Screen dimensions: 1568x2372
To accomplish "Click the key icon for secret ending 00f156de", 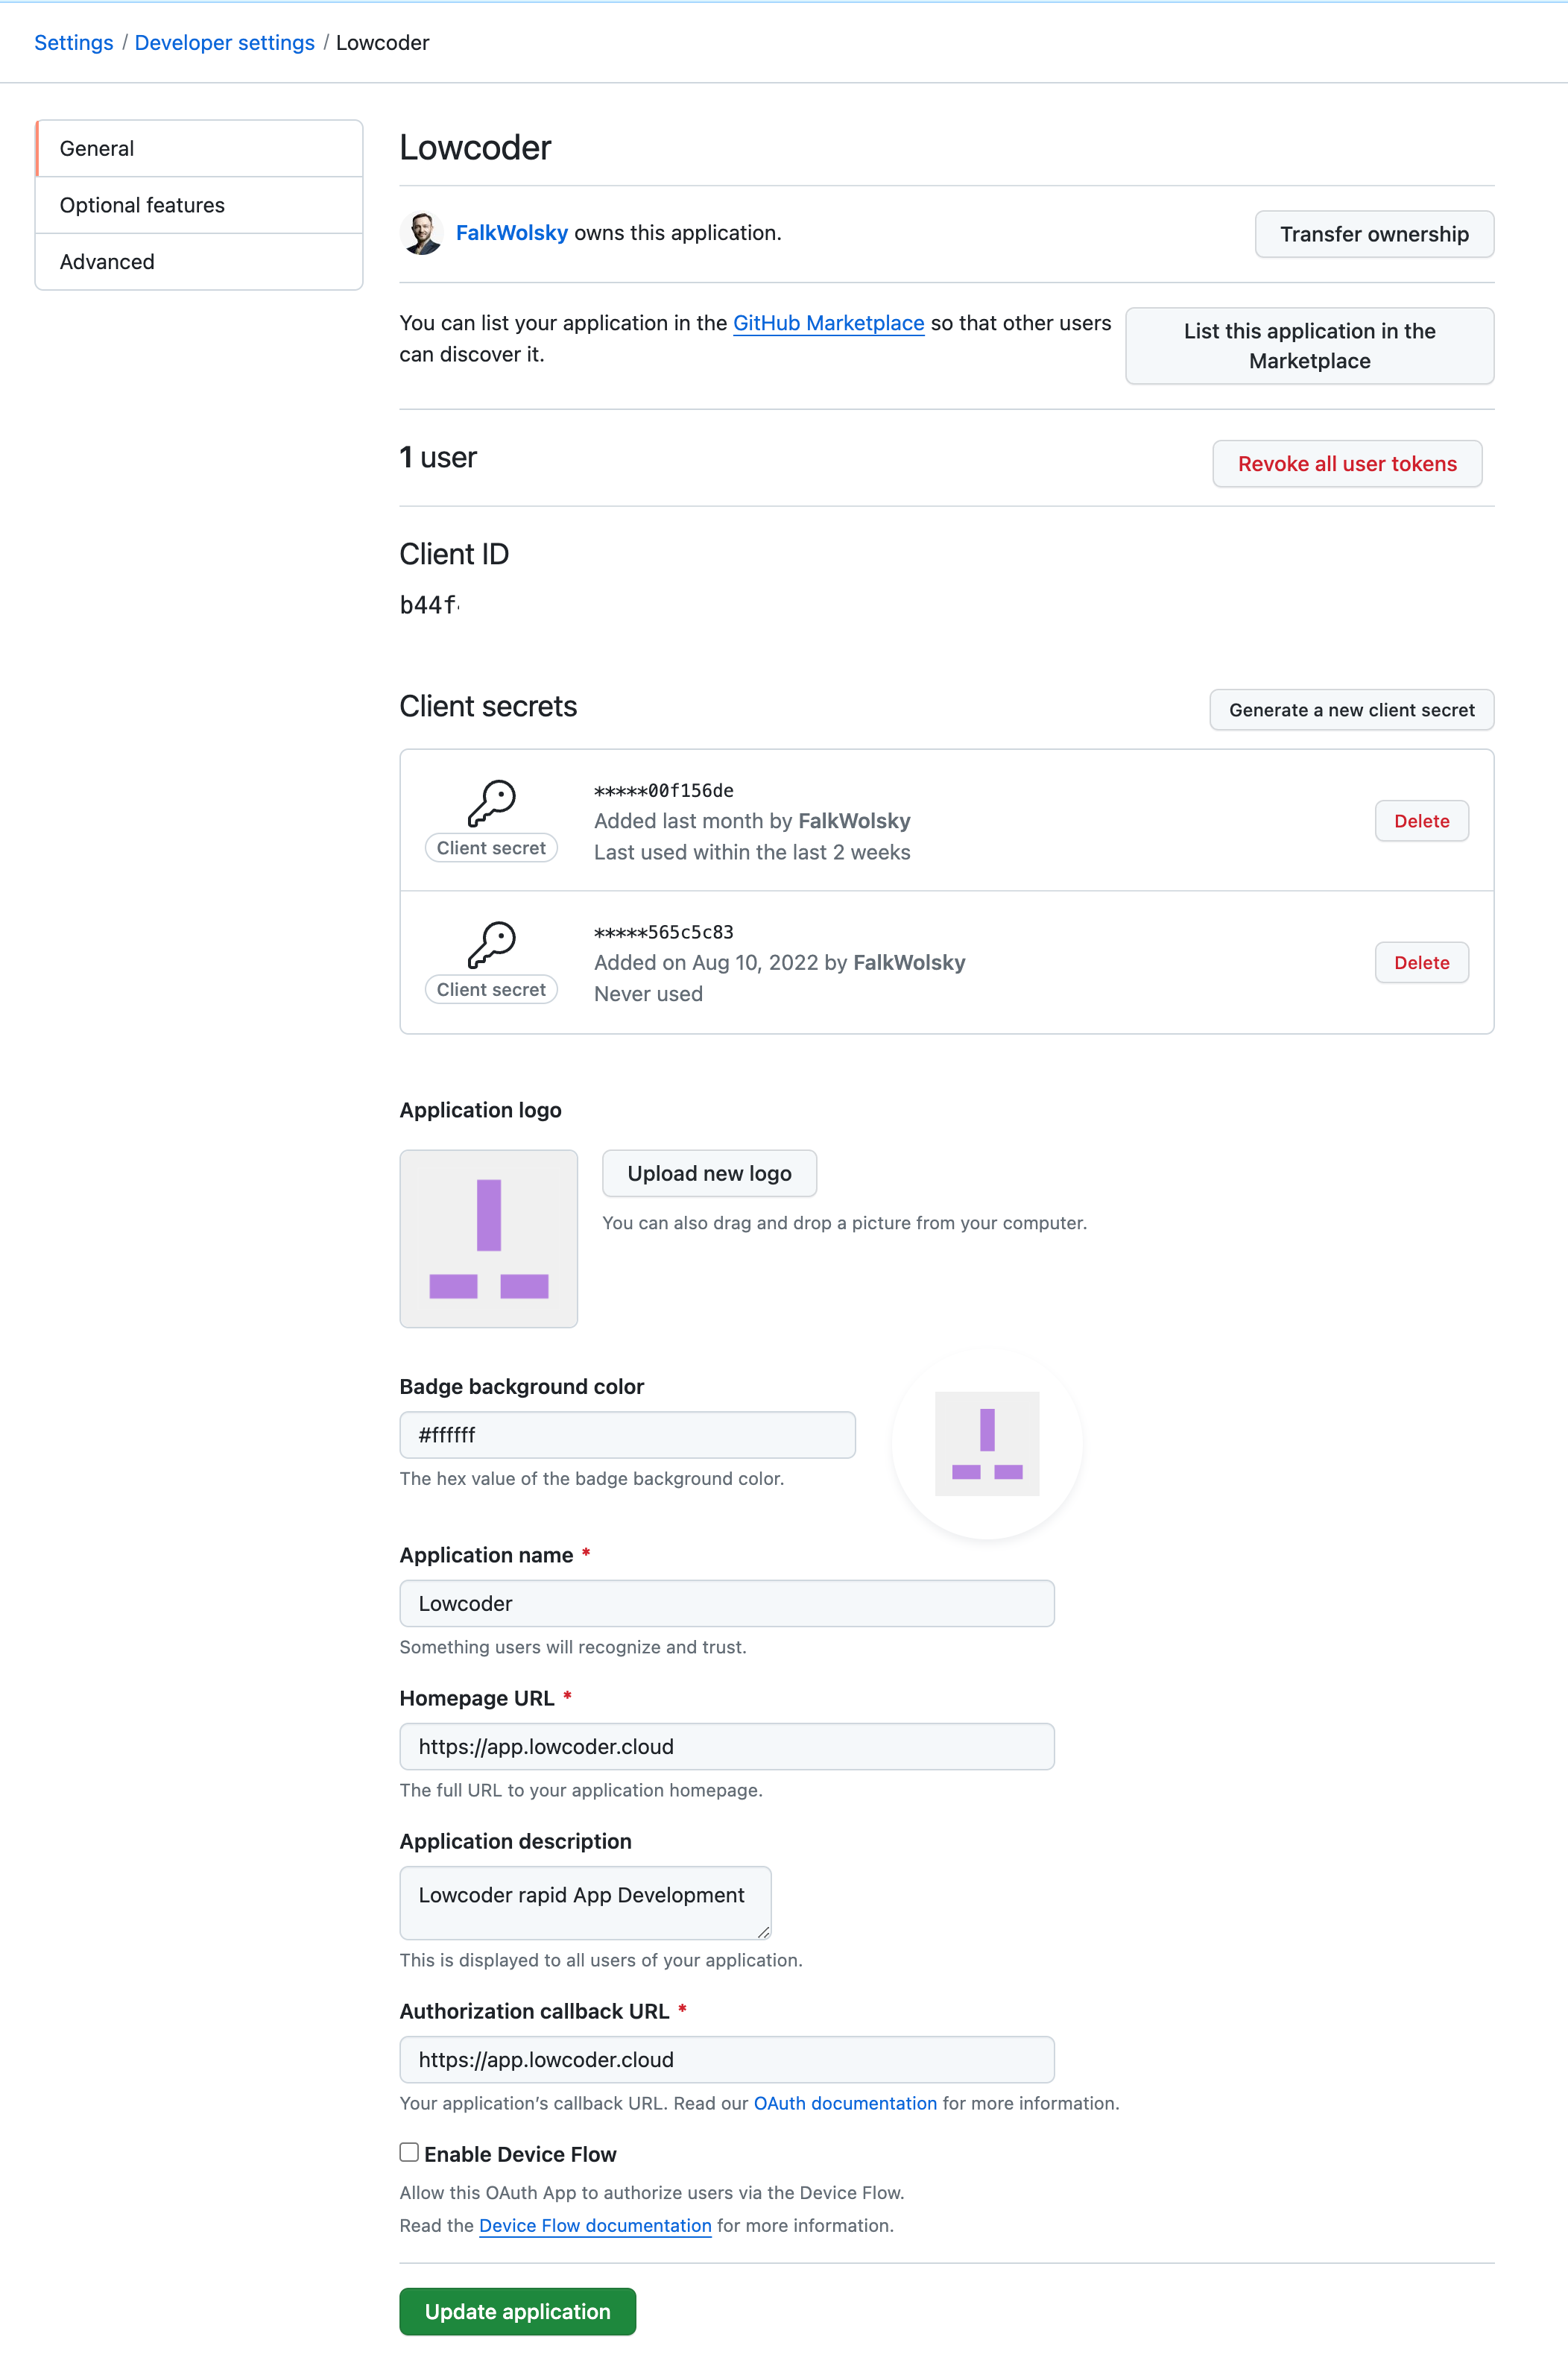I will point(491,803).
